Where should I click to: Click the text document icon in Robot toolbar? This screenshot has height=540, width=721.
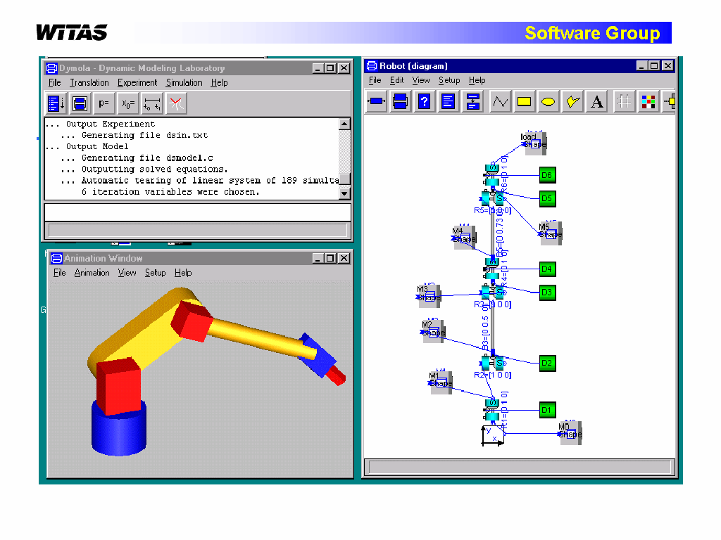[x=448, y=101]
